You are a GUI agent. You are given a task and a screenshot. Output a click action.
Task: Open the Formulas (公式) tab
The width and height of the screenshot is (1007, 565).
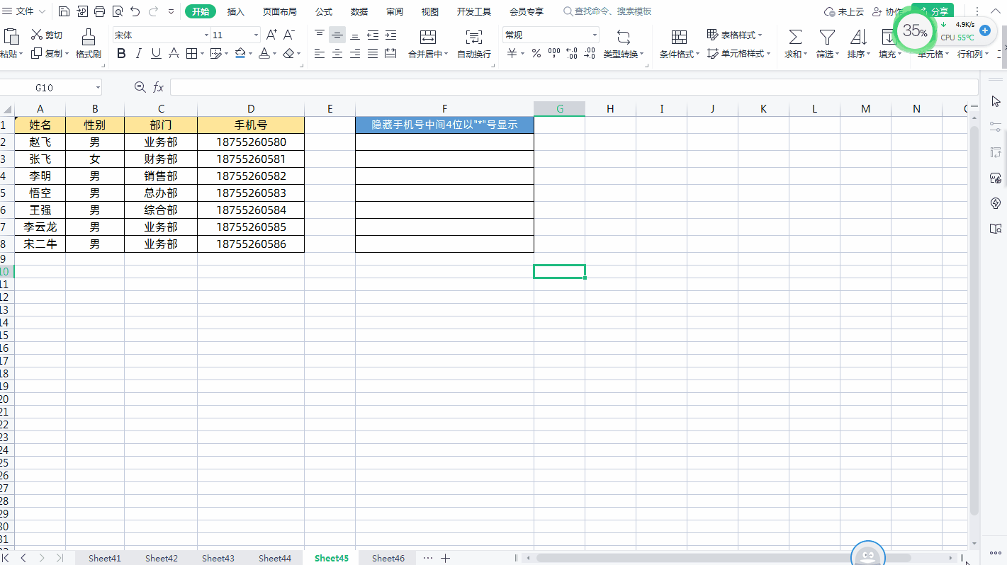(324, 11)
